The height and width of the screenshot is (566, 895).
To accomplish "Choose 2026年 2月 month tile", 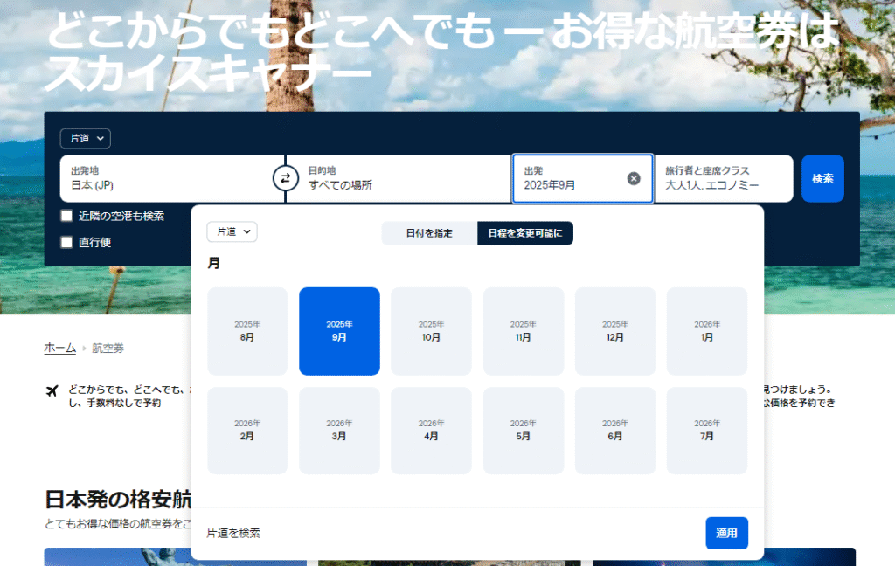I will tap(247, 431).
